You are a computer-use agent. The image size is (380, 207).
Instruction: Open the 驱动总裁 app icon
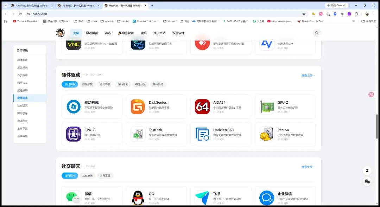pyautogui.click(x=74, y=106)
